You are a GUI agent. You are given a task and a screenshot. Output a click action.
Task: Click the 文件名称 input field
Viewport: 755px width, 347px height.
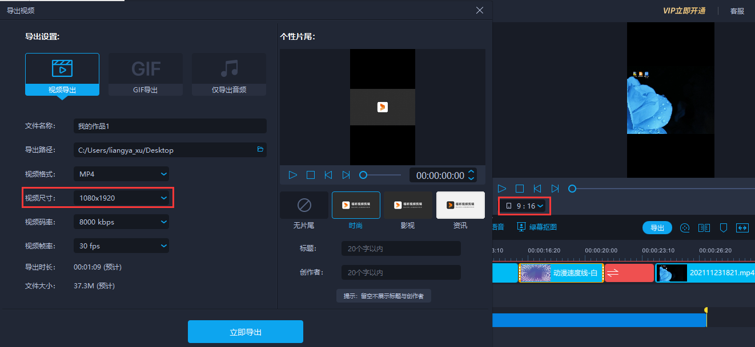tap(170, 126)
